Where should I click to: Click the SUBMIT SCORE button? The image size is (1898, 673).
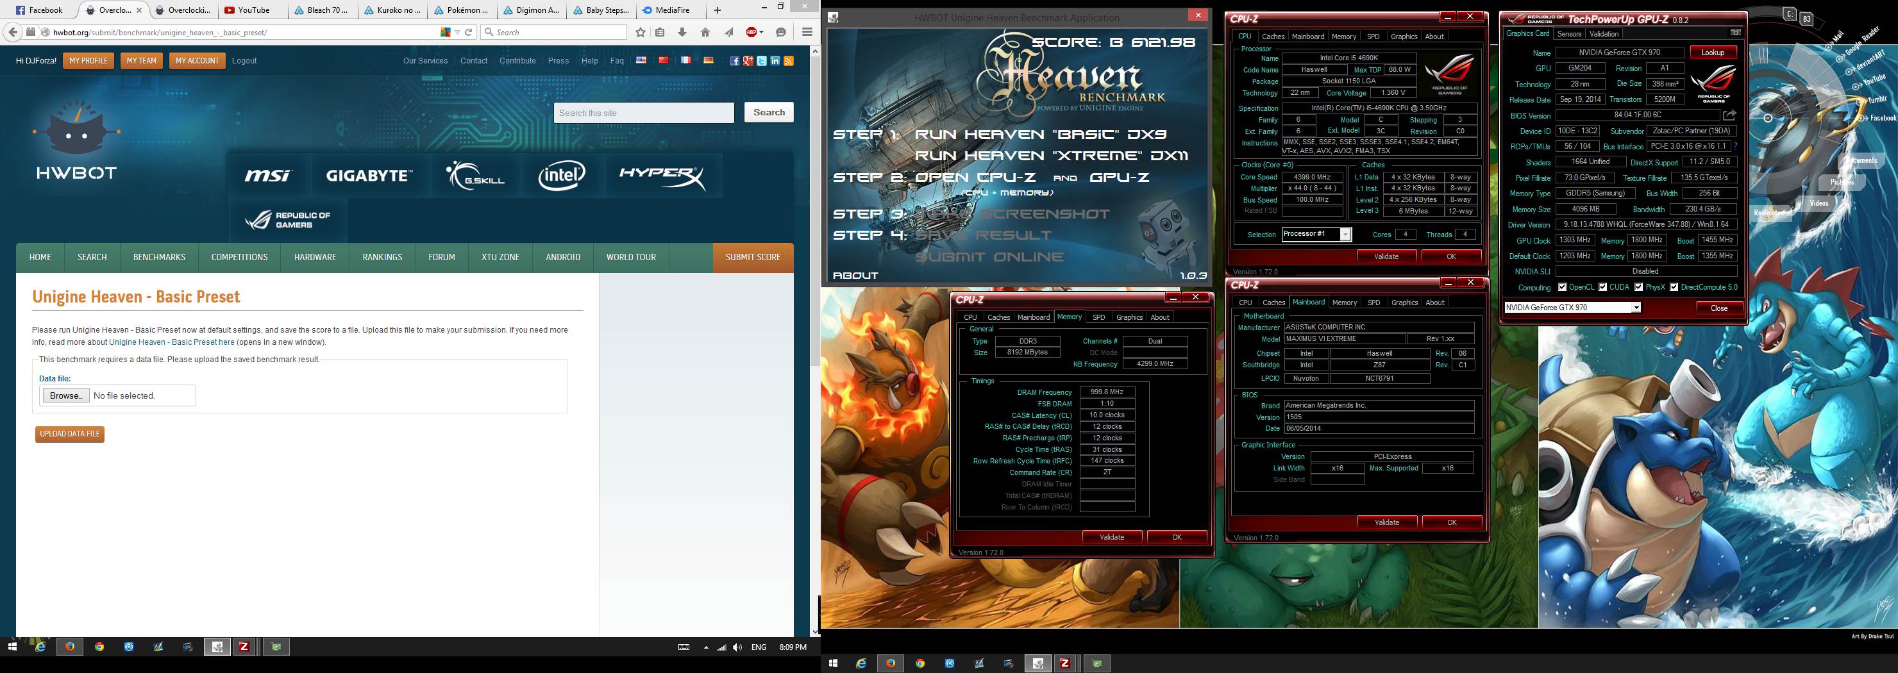click(x=753, y=258)
